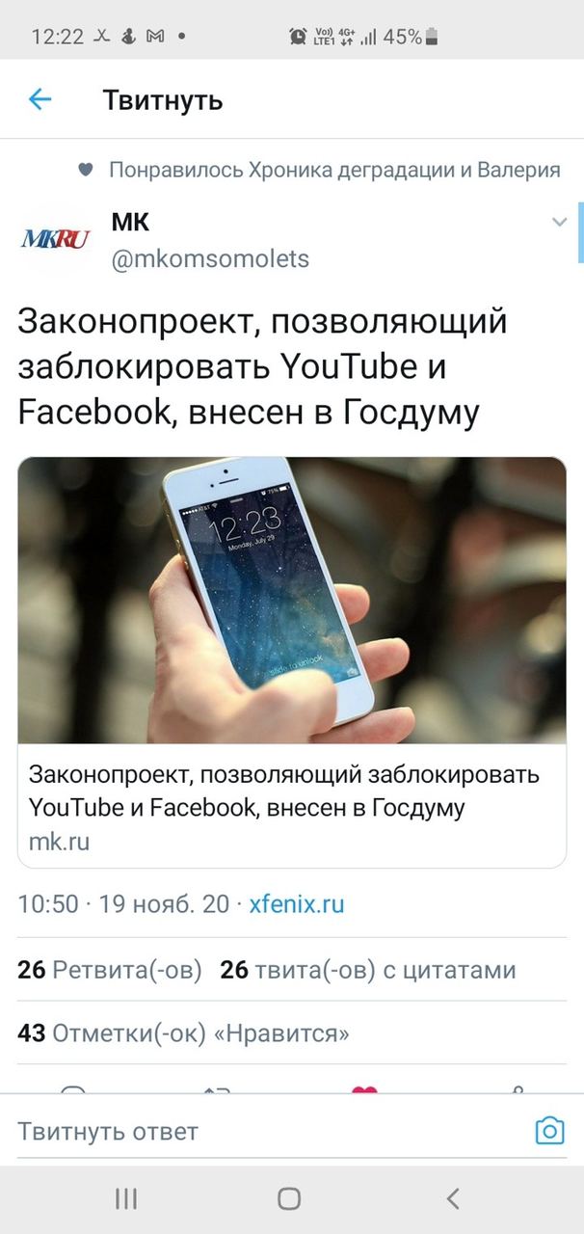Focus the Твитнуть ответ reply field
Viewport: 584px width, 1234px height.
(x=270, y=1131)
